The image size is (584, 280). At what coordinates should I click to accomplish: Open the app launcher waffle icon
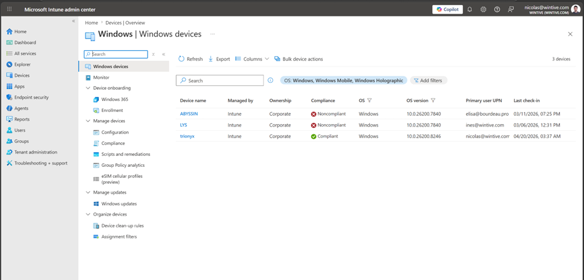tap(10, 9)
